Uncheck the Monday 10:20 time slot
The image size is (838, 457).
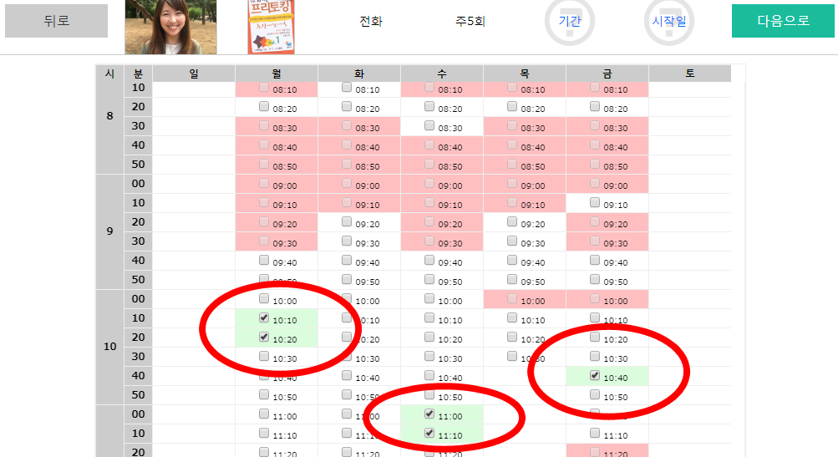pos(264,338)
